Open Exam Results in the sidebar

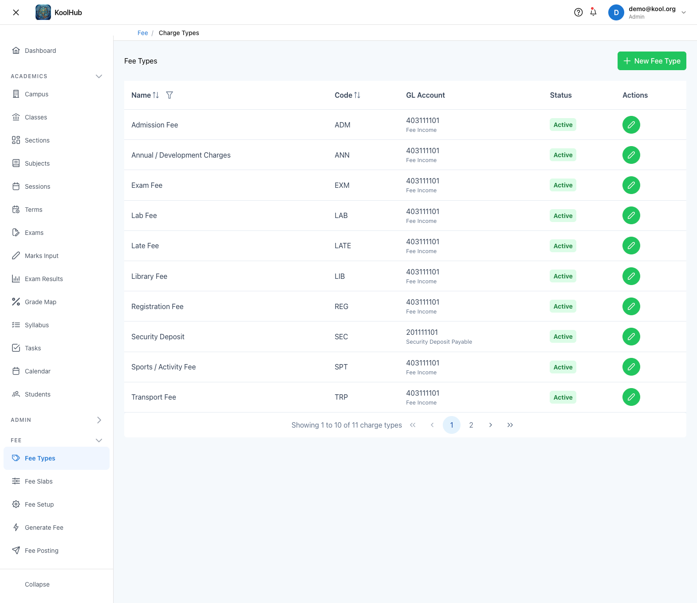[x=56, y=279]
